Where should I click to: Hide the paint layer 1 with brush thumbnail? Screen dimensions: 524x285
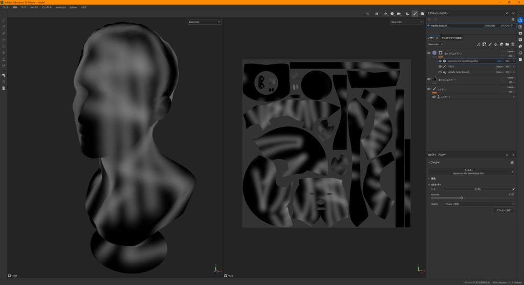coord(429,89)
